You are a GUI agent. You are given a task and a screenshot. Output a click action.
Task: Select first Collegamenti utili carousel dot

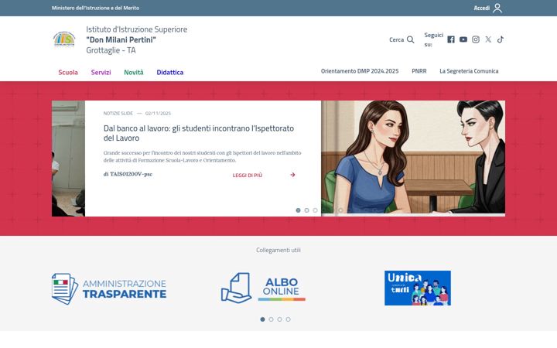tap(262, 319)
